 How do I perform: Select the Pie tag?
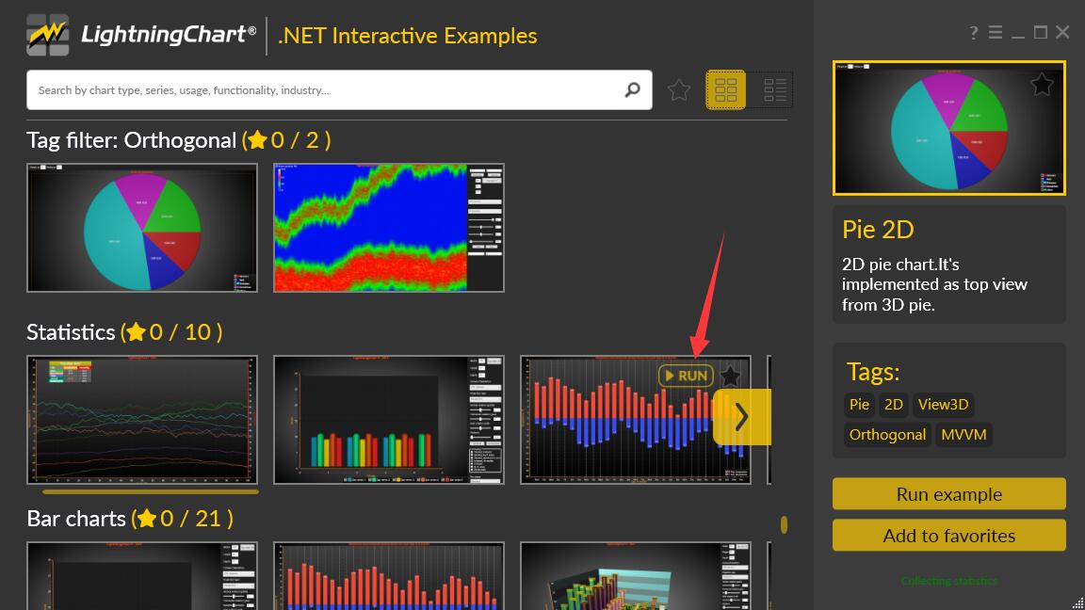(859, 405)
